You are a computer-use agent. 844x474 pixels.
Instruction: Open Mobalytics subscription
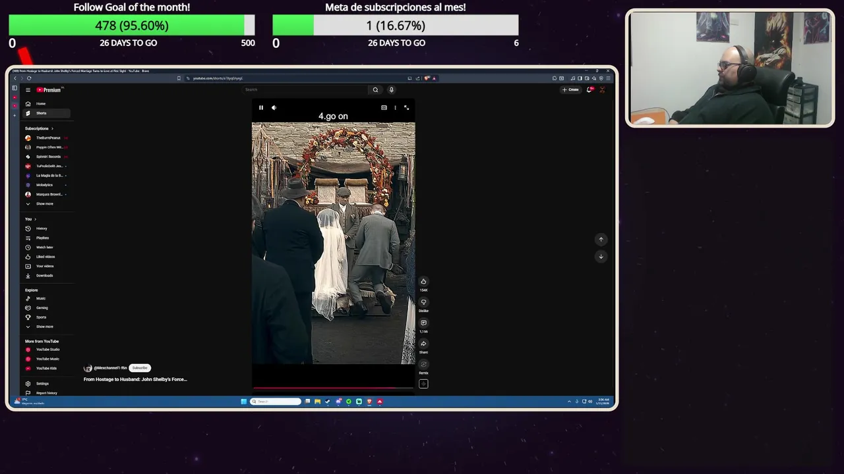45,185
